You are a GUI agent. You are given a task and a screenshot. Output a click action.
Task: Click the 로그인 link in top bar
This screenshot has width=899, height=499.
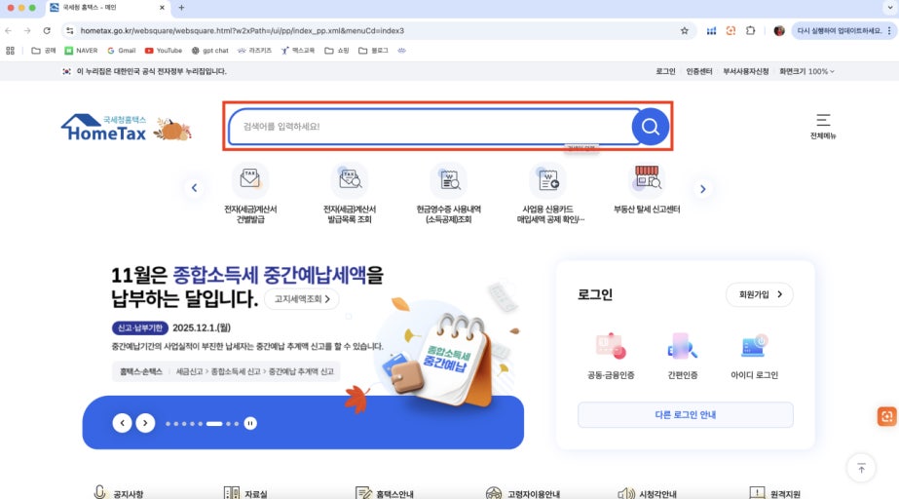point(665,71)
